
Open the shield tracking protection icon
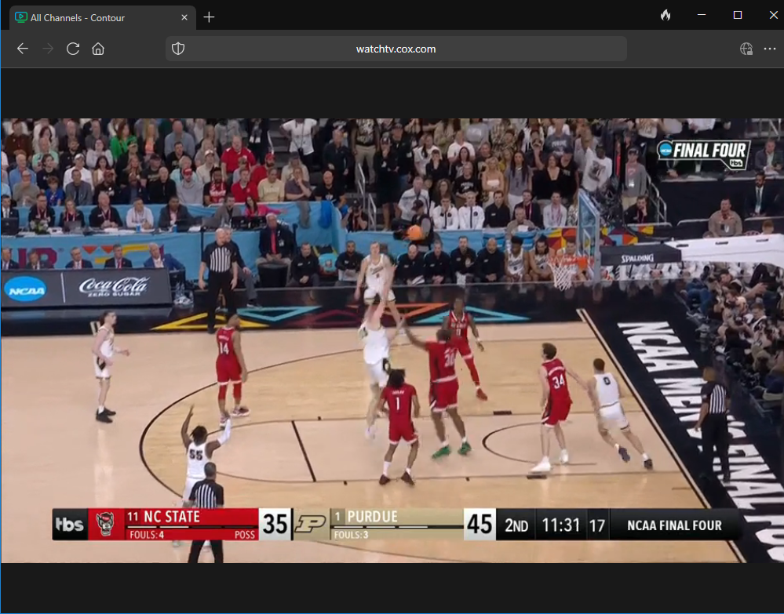[x=178, y=49]
